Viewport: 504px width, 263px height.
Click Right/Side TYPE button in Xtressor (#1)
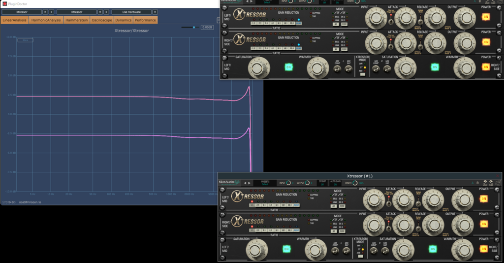[x=342, y=231]
